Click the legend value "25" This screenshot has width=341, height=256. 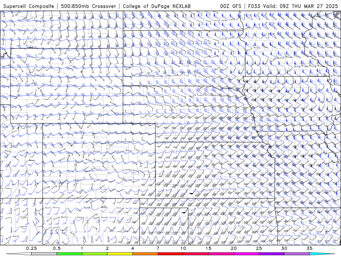[259, 248]
